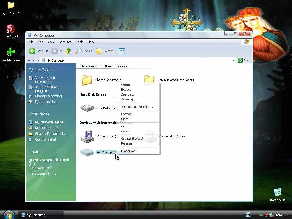Open the Forward history dropdown arrow

(61, 51)
